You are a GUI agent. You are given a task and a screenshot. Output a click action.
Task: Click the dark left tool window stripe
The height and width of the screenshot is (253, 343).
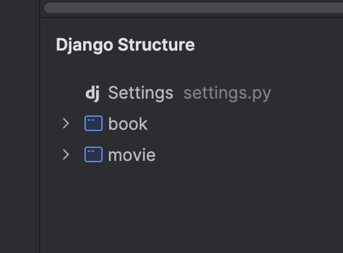pyautogui.click(x=19, y=126)
